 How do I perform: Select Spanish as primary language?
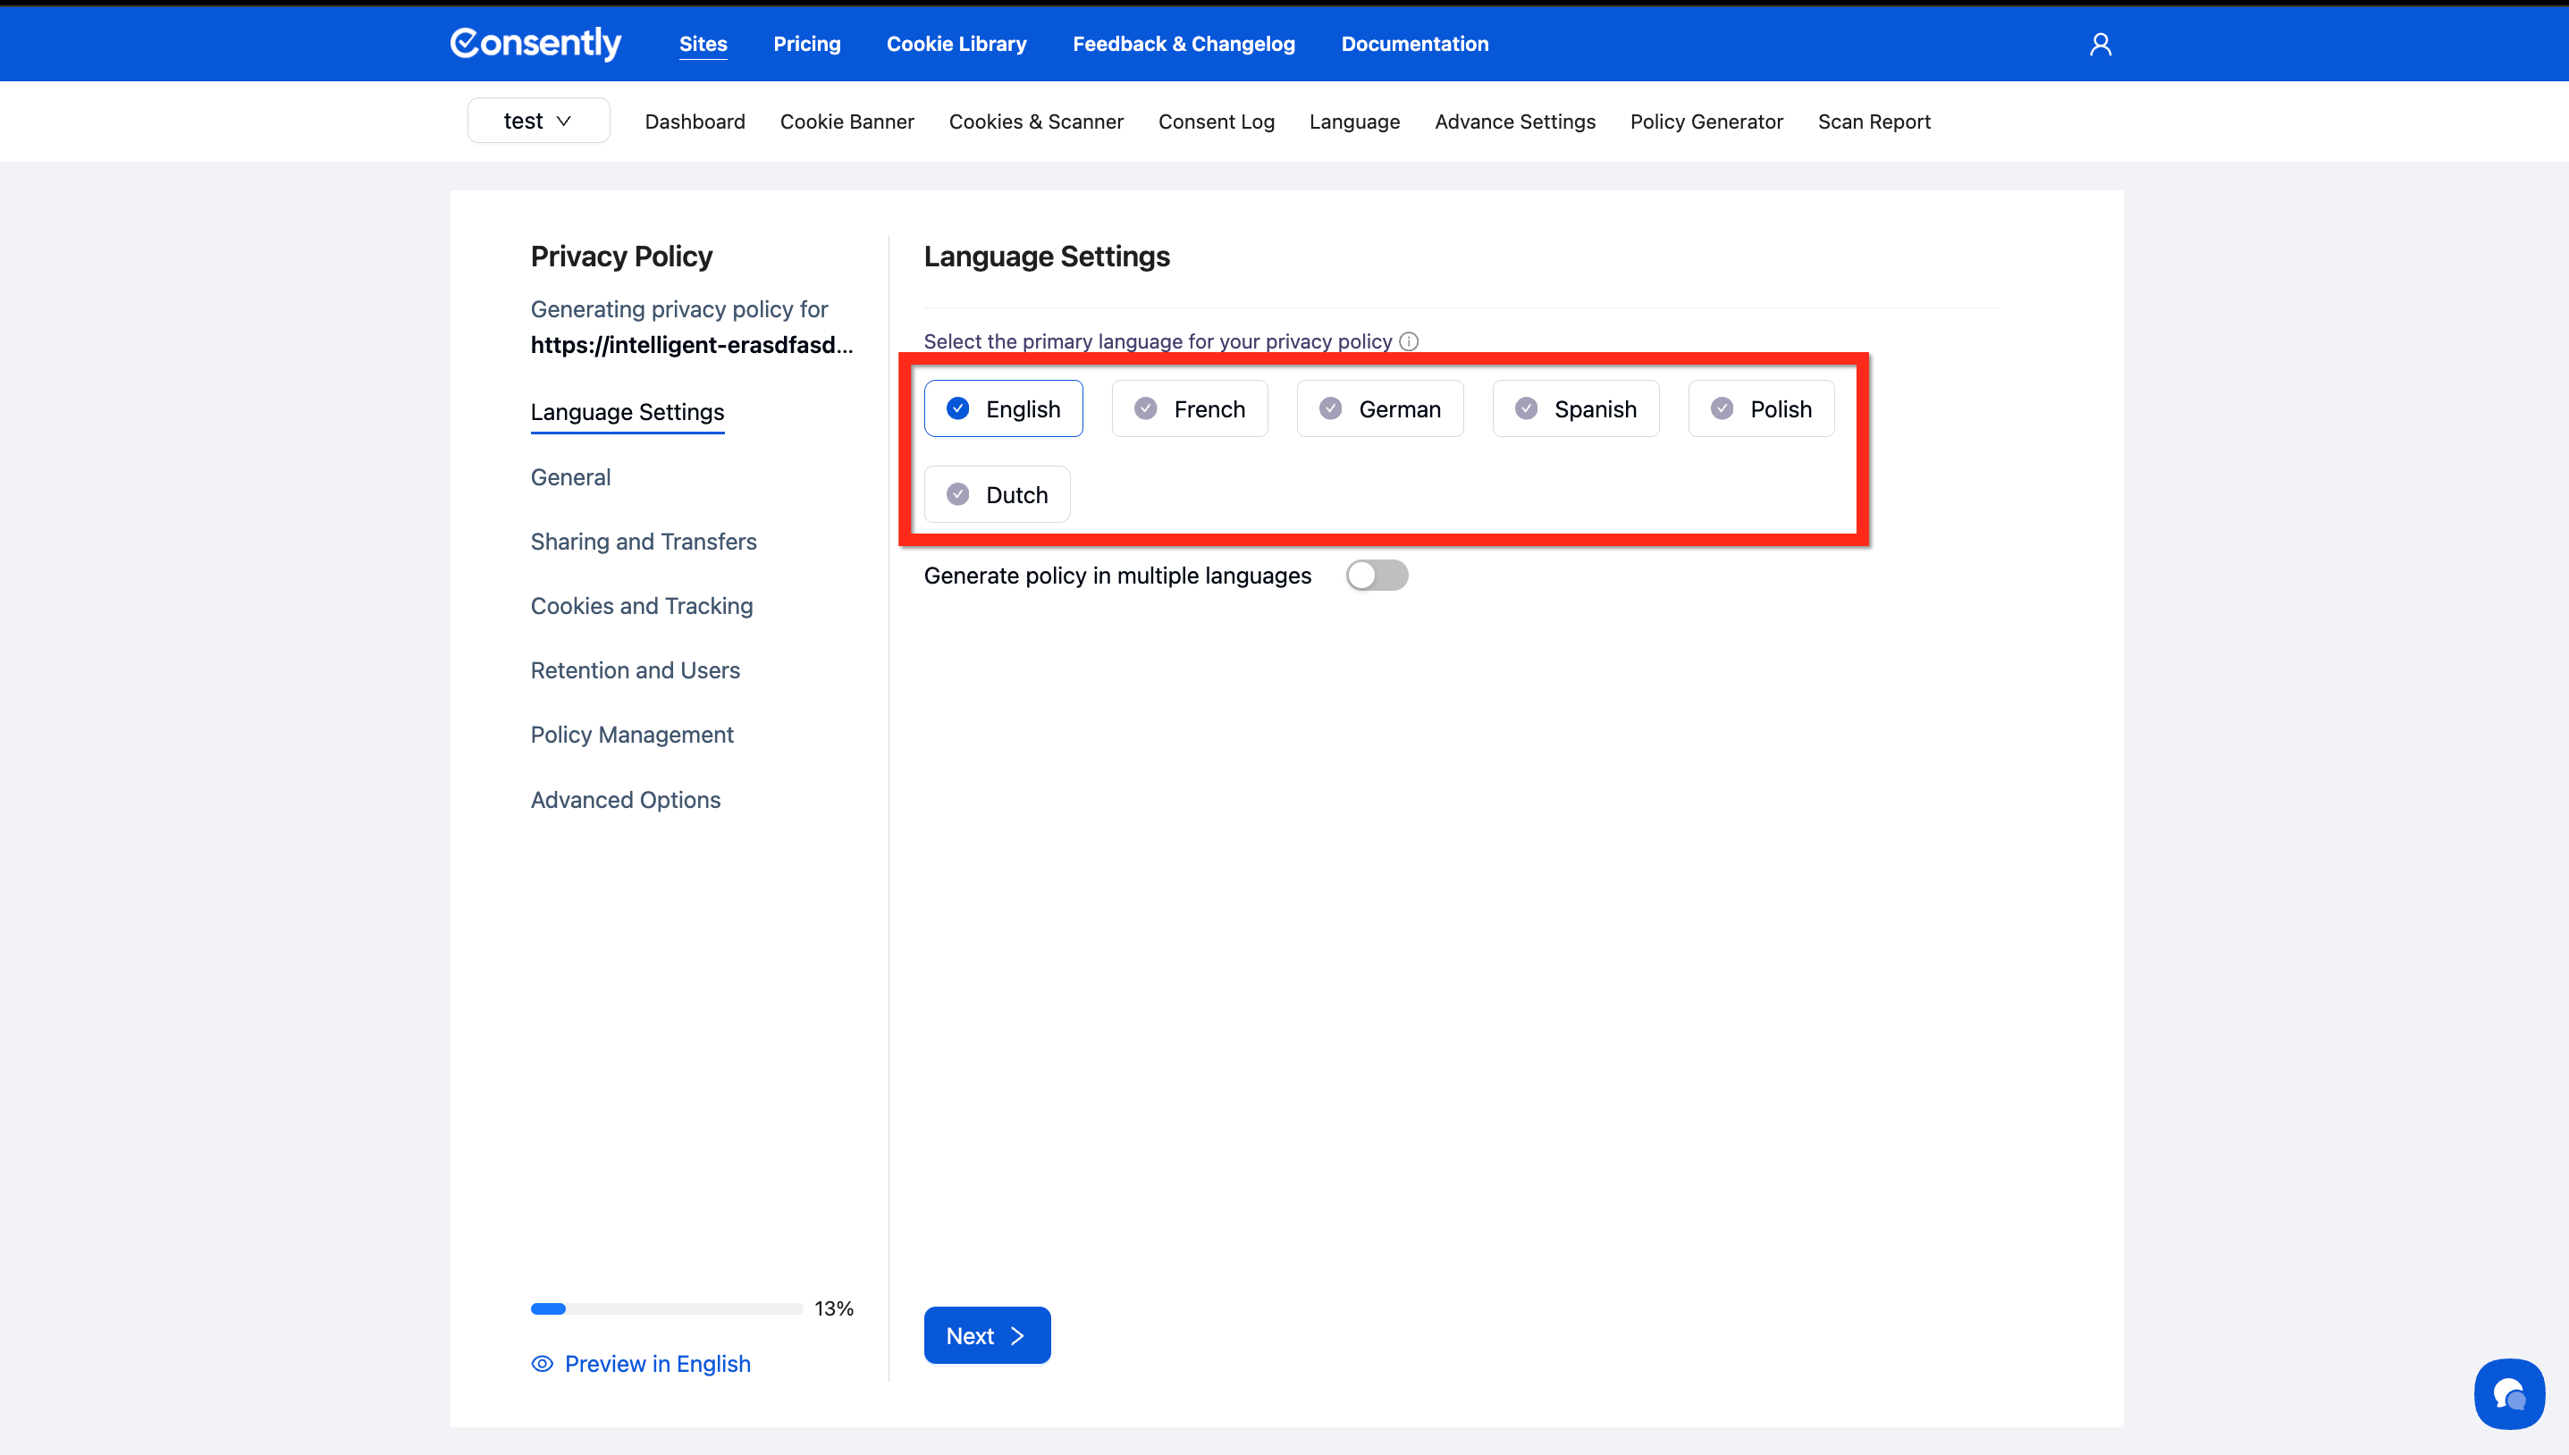[1575, 408]
